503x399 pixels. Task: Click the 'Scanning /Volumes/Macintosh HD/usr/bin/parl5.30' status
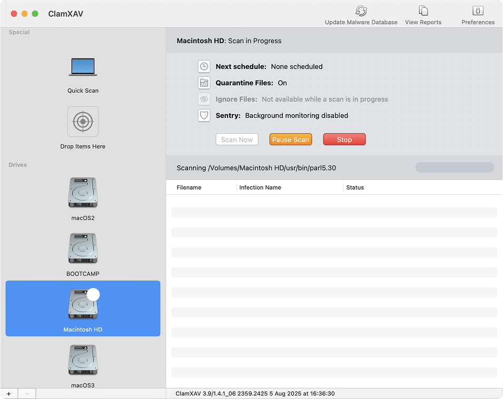[x=256, y=168]
